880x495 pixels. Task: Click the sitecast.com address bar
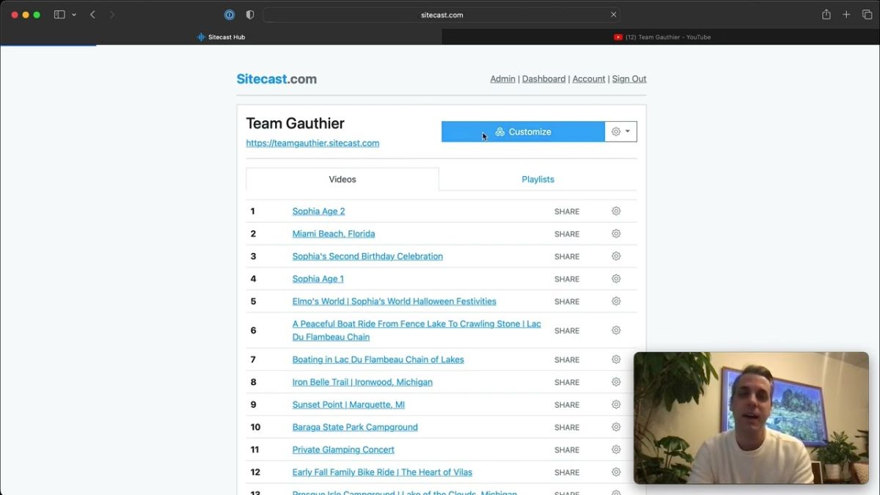pos(441,15)
